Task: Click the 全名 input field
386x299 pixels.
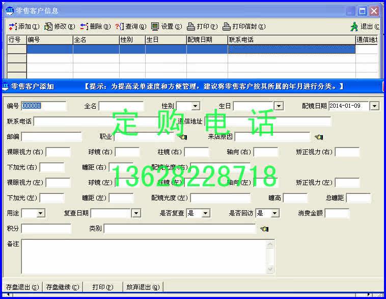Action: coord(121,106)
